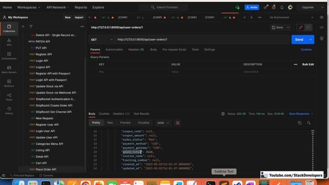Viewport: 329px width, 185px height.
Task: View the response Cookies tab
Action: (x=104, y=114)
